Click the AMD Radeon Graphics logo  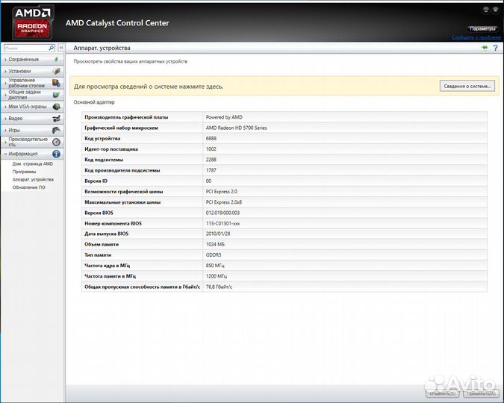(32, 22)
